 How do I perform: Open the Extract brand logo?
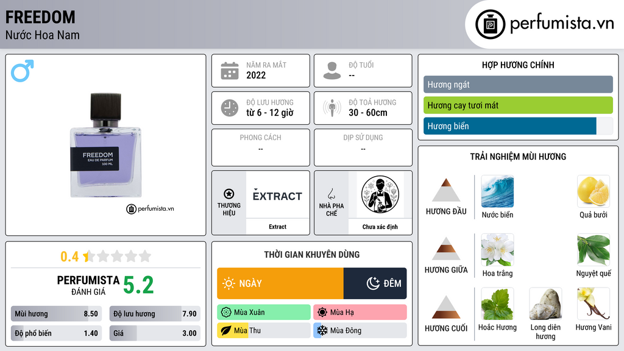277,196
